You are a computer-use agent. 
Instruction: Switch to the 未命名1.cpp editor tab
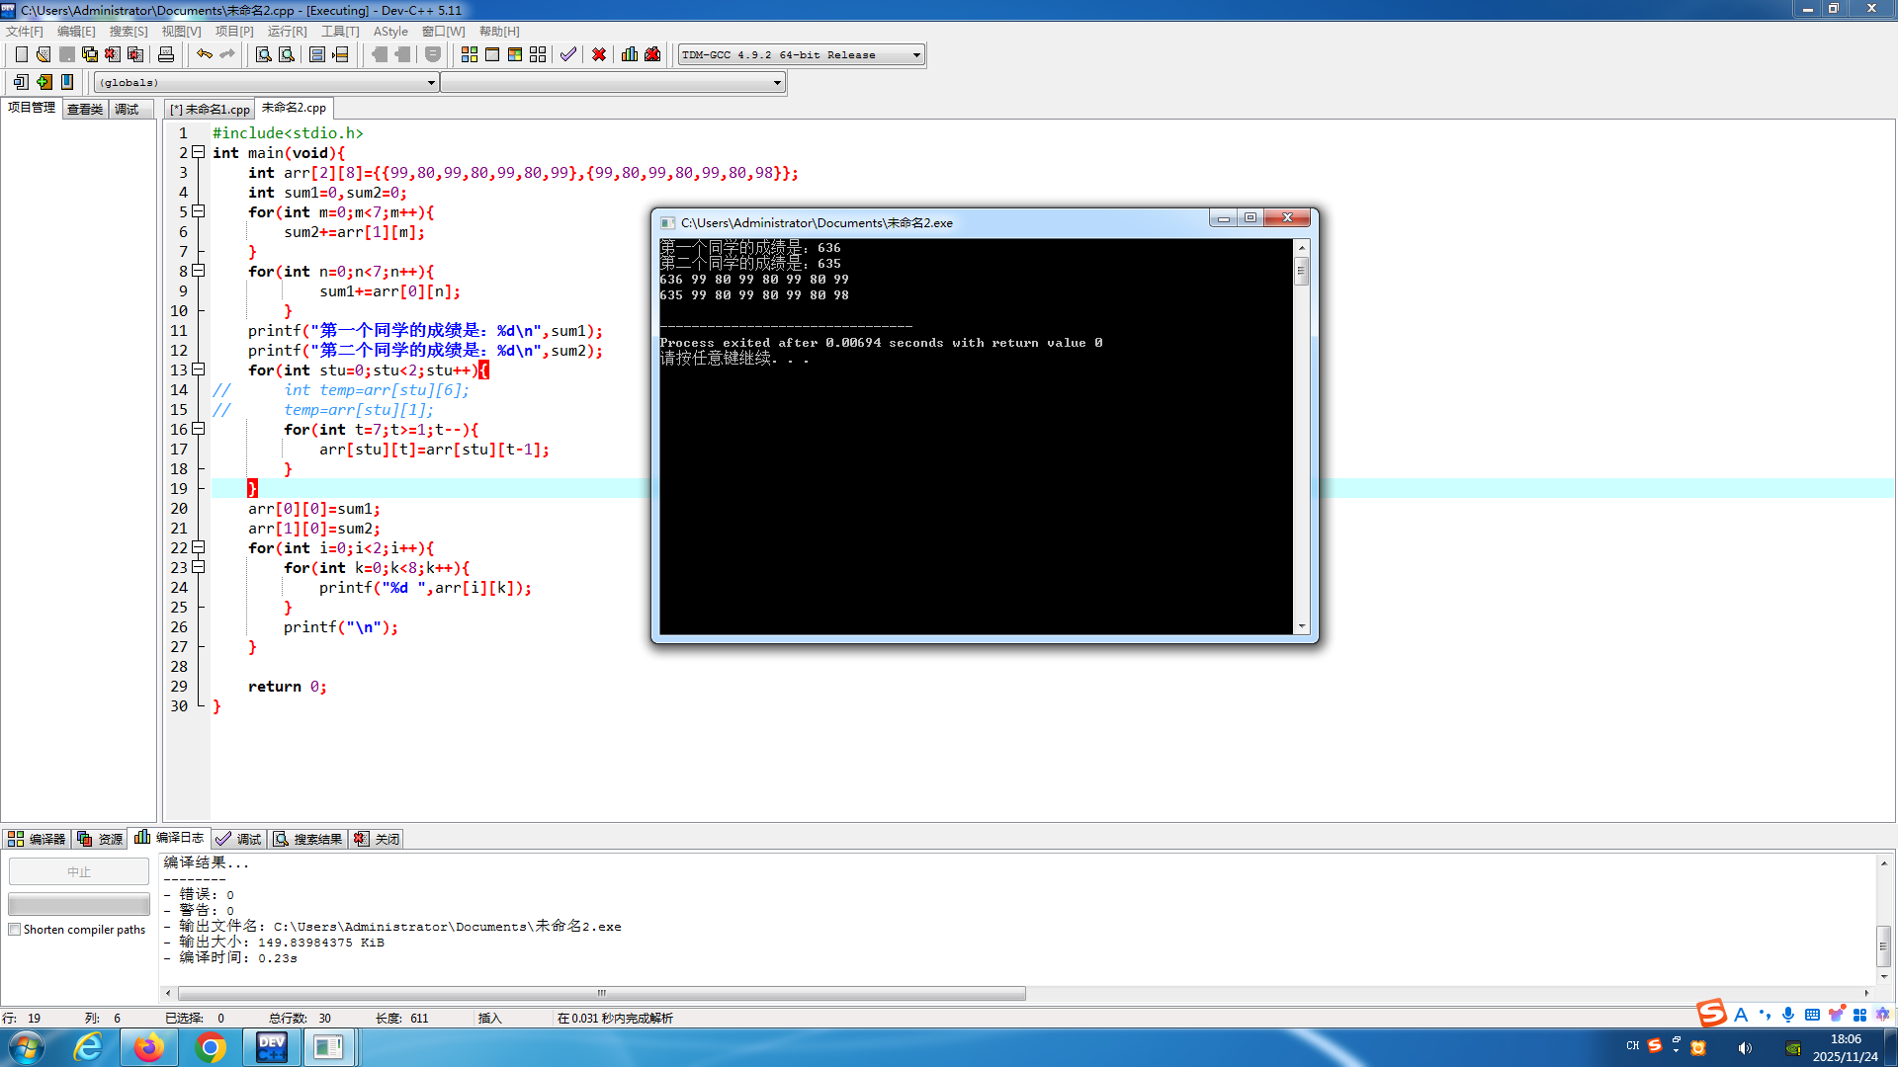coord(210,109)
